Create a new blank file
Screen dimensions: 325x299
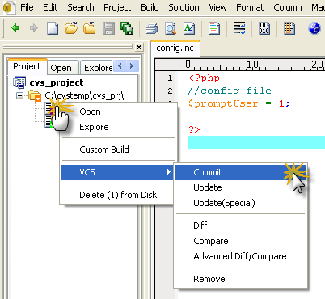tap(53, 28)
